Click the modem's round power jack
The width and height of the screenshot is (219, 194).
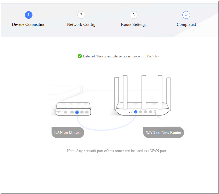59,112
